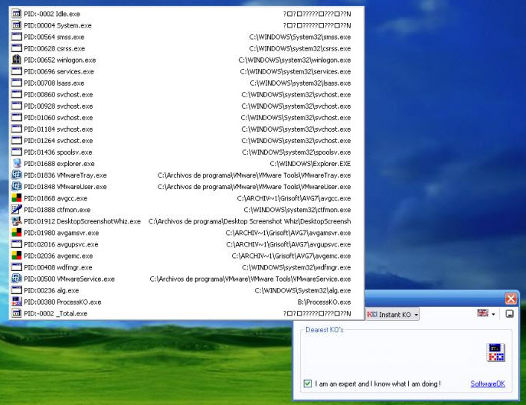Viewport: 526px width, 405px height.
Task: Click the avgupsvc.exe process icon
Action: pos(16,244)
